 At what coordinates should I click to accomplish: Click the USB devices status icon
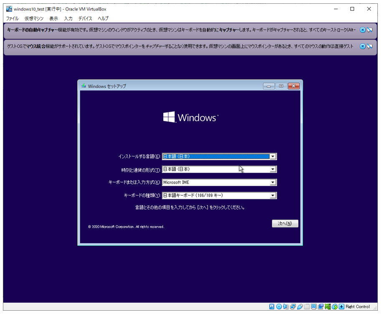coord(300,306)
